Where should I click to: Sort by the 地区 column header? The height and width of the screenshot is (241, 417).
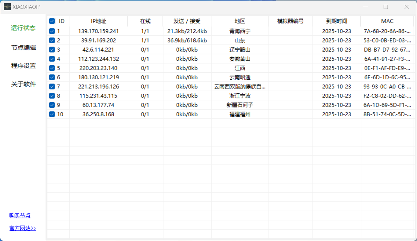[240, 21]
